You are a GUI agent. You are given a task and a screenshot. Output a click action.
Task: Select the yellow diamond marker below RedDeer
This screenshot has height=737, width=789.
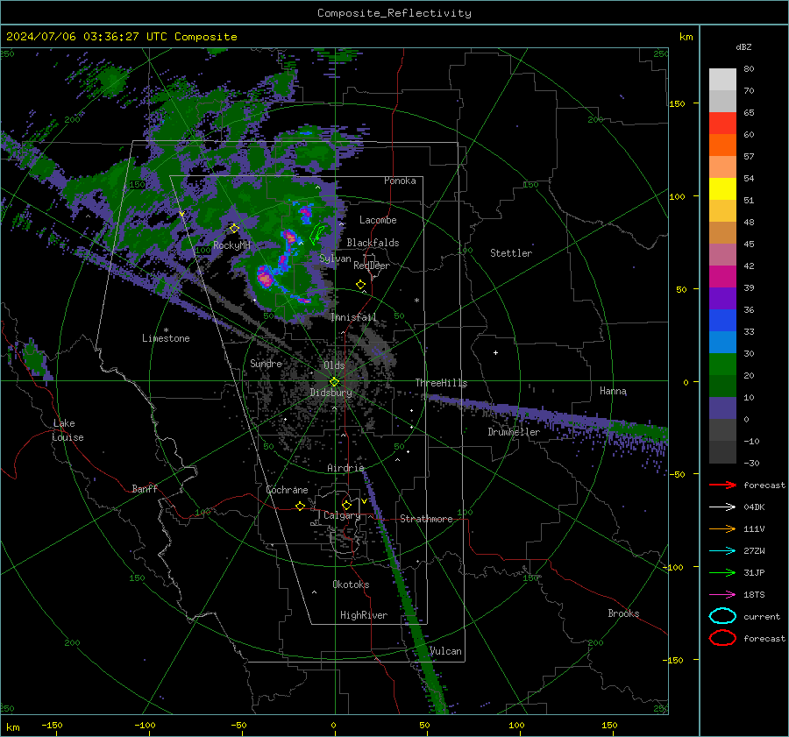pos(361,285)
